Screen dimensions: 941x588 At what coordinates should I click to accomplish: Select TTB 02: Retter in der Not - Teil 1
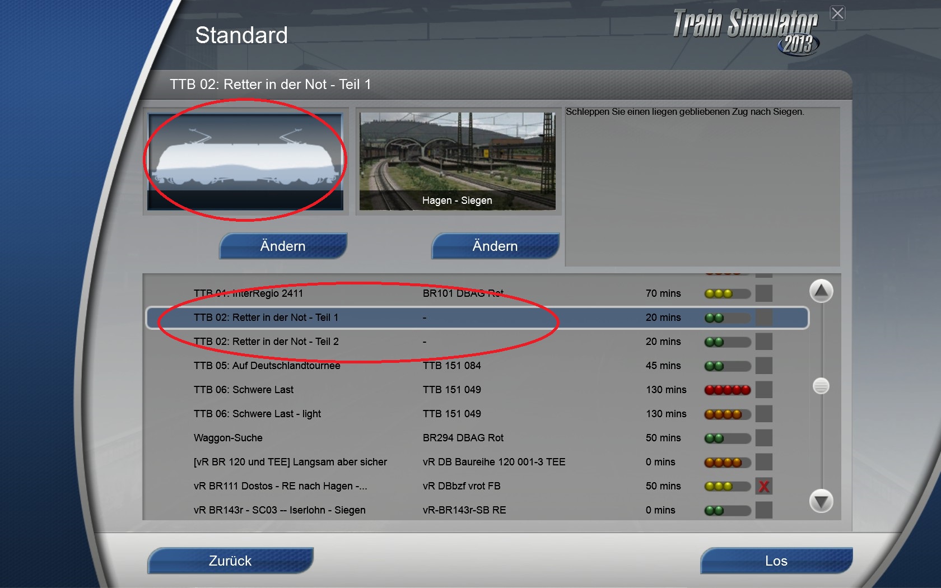pos(477,318)
